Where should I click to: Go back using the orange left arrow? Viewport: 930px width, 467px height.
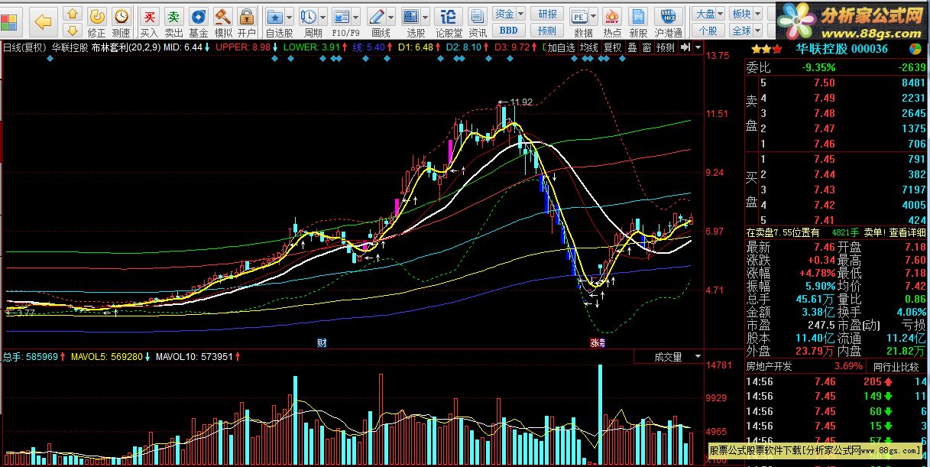pyautogui.click(x=44, y=22)
